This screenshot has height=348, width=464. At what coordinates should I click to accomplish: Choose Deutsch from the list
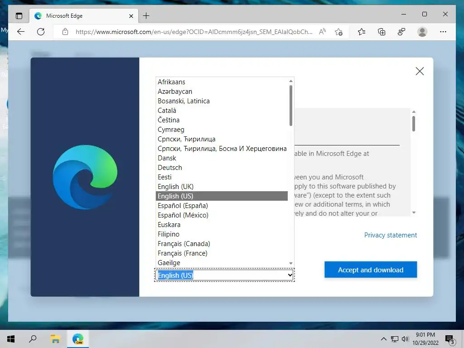point(222,167)
